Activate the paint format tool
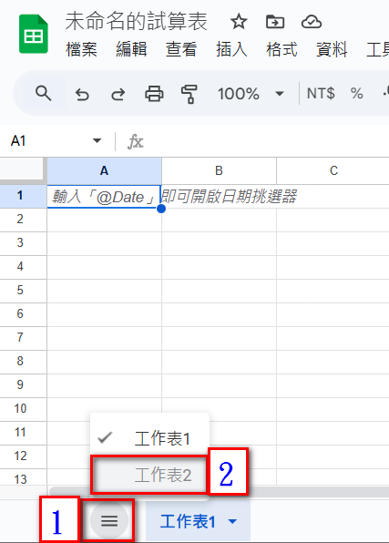389x543 pixels. coord(189,94)
